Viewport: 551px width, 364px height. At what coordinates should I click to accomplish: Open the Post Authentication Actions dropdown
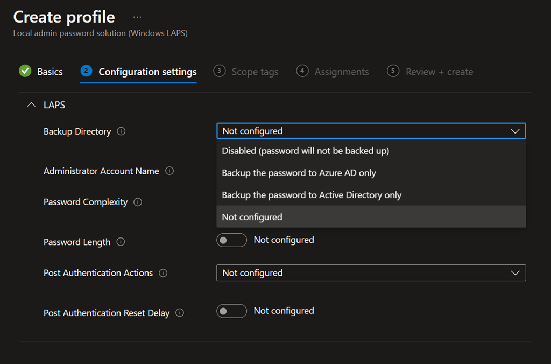pos(371,273)
